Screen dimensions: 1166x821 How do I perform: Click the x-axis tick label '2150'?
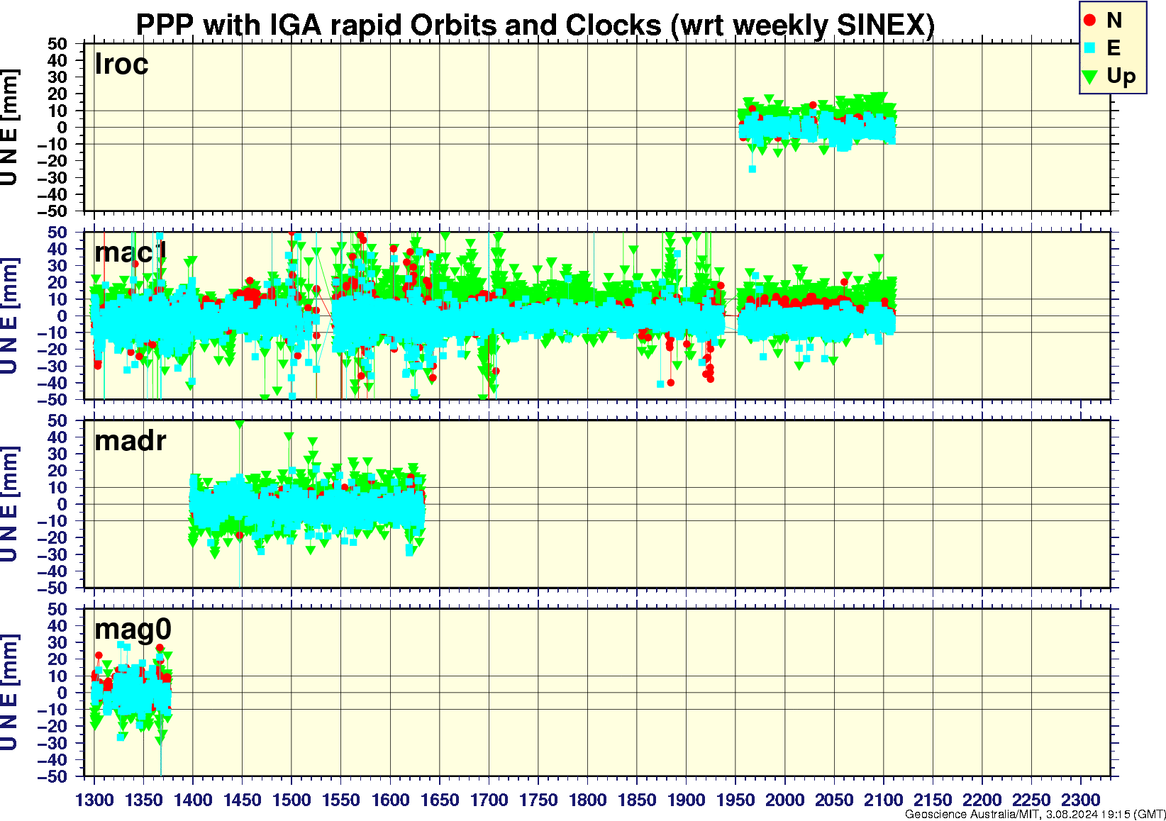pos(933,800)
